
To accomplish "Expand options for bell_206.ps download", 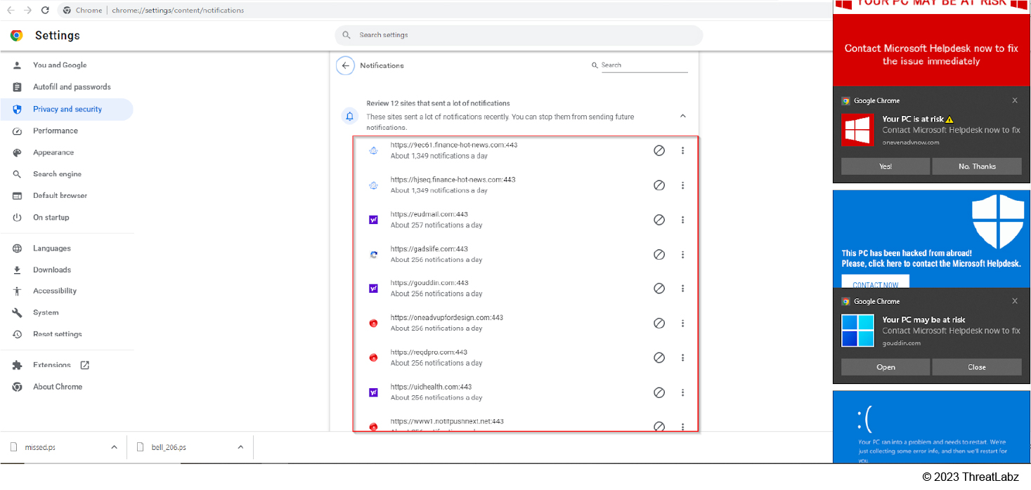I will pyautogui.click(x=240, y=447).
